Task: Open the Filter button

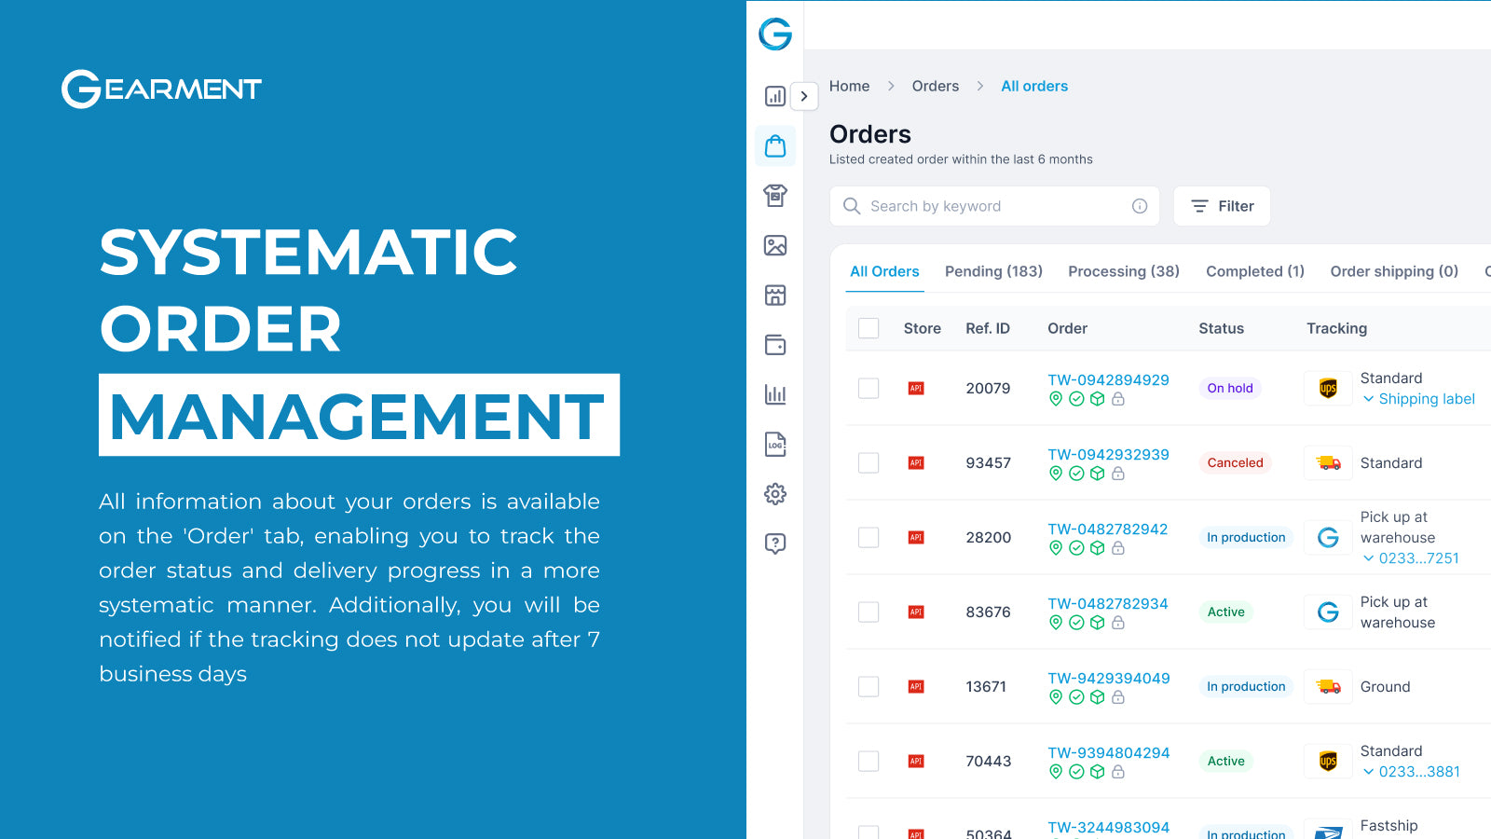Action: (1222, 206)
